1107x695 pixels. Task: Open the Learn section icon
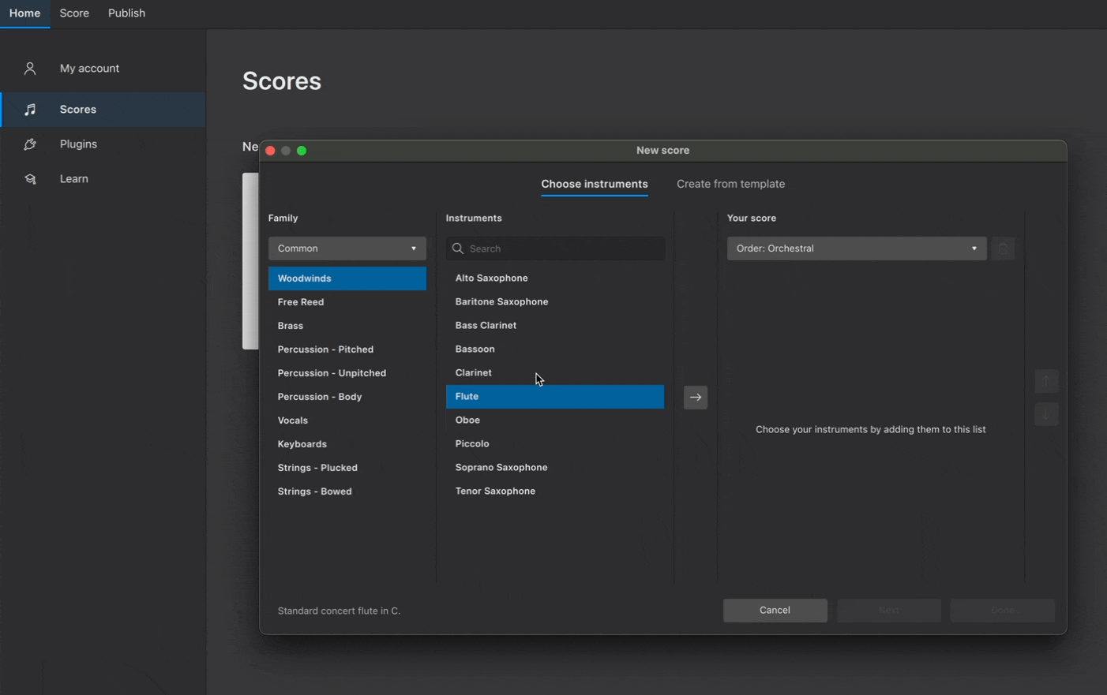pyautogui.click(x=29, y=179)
